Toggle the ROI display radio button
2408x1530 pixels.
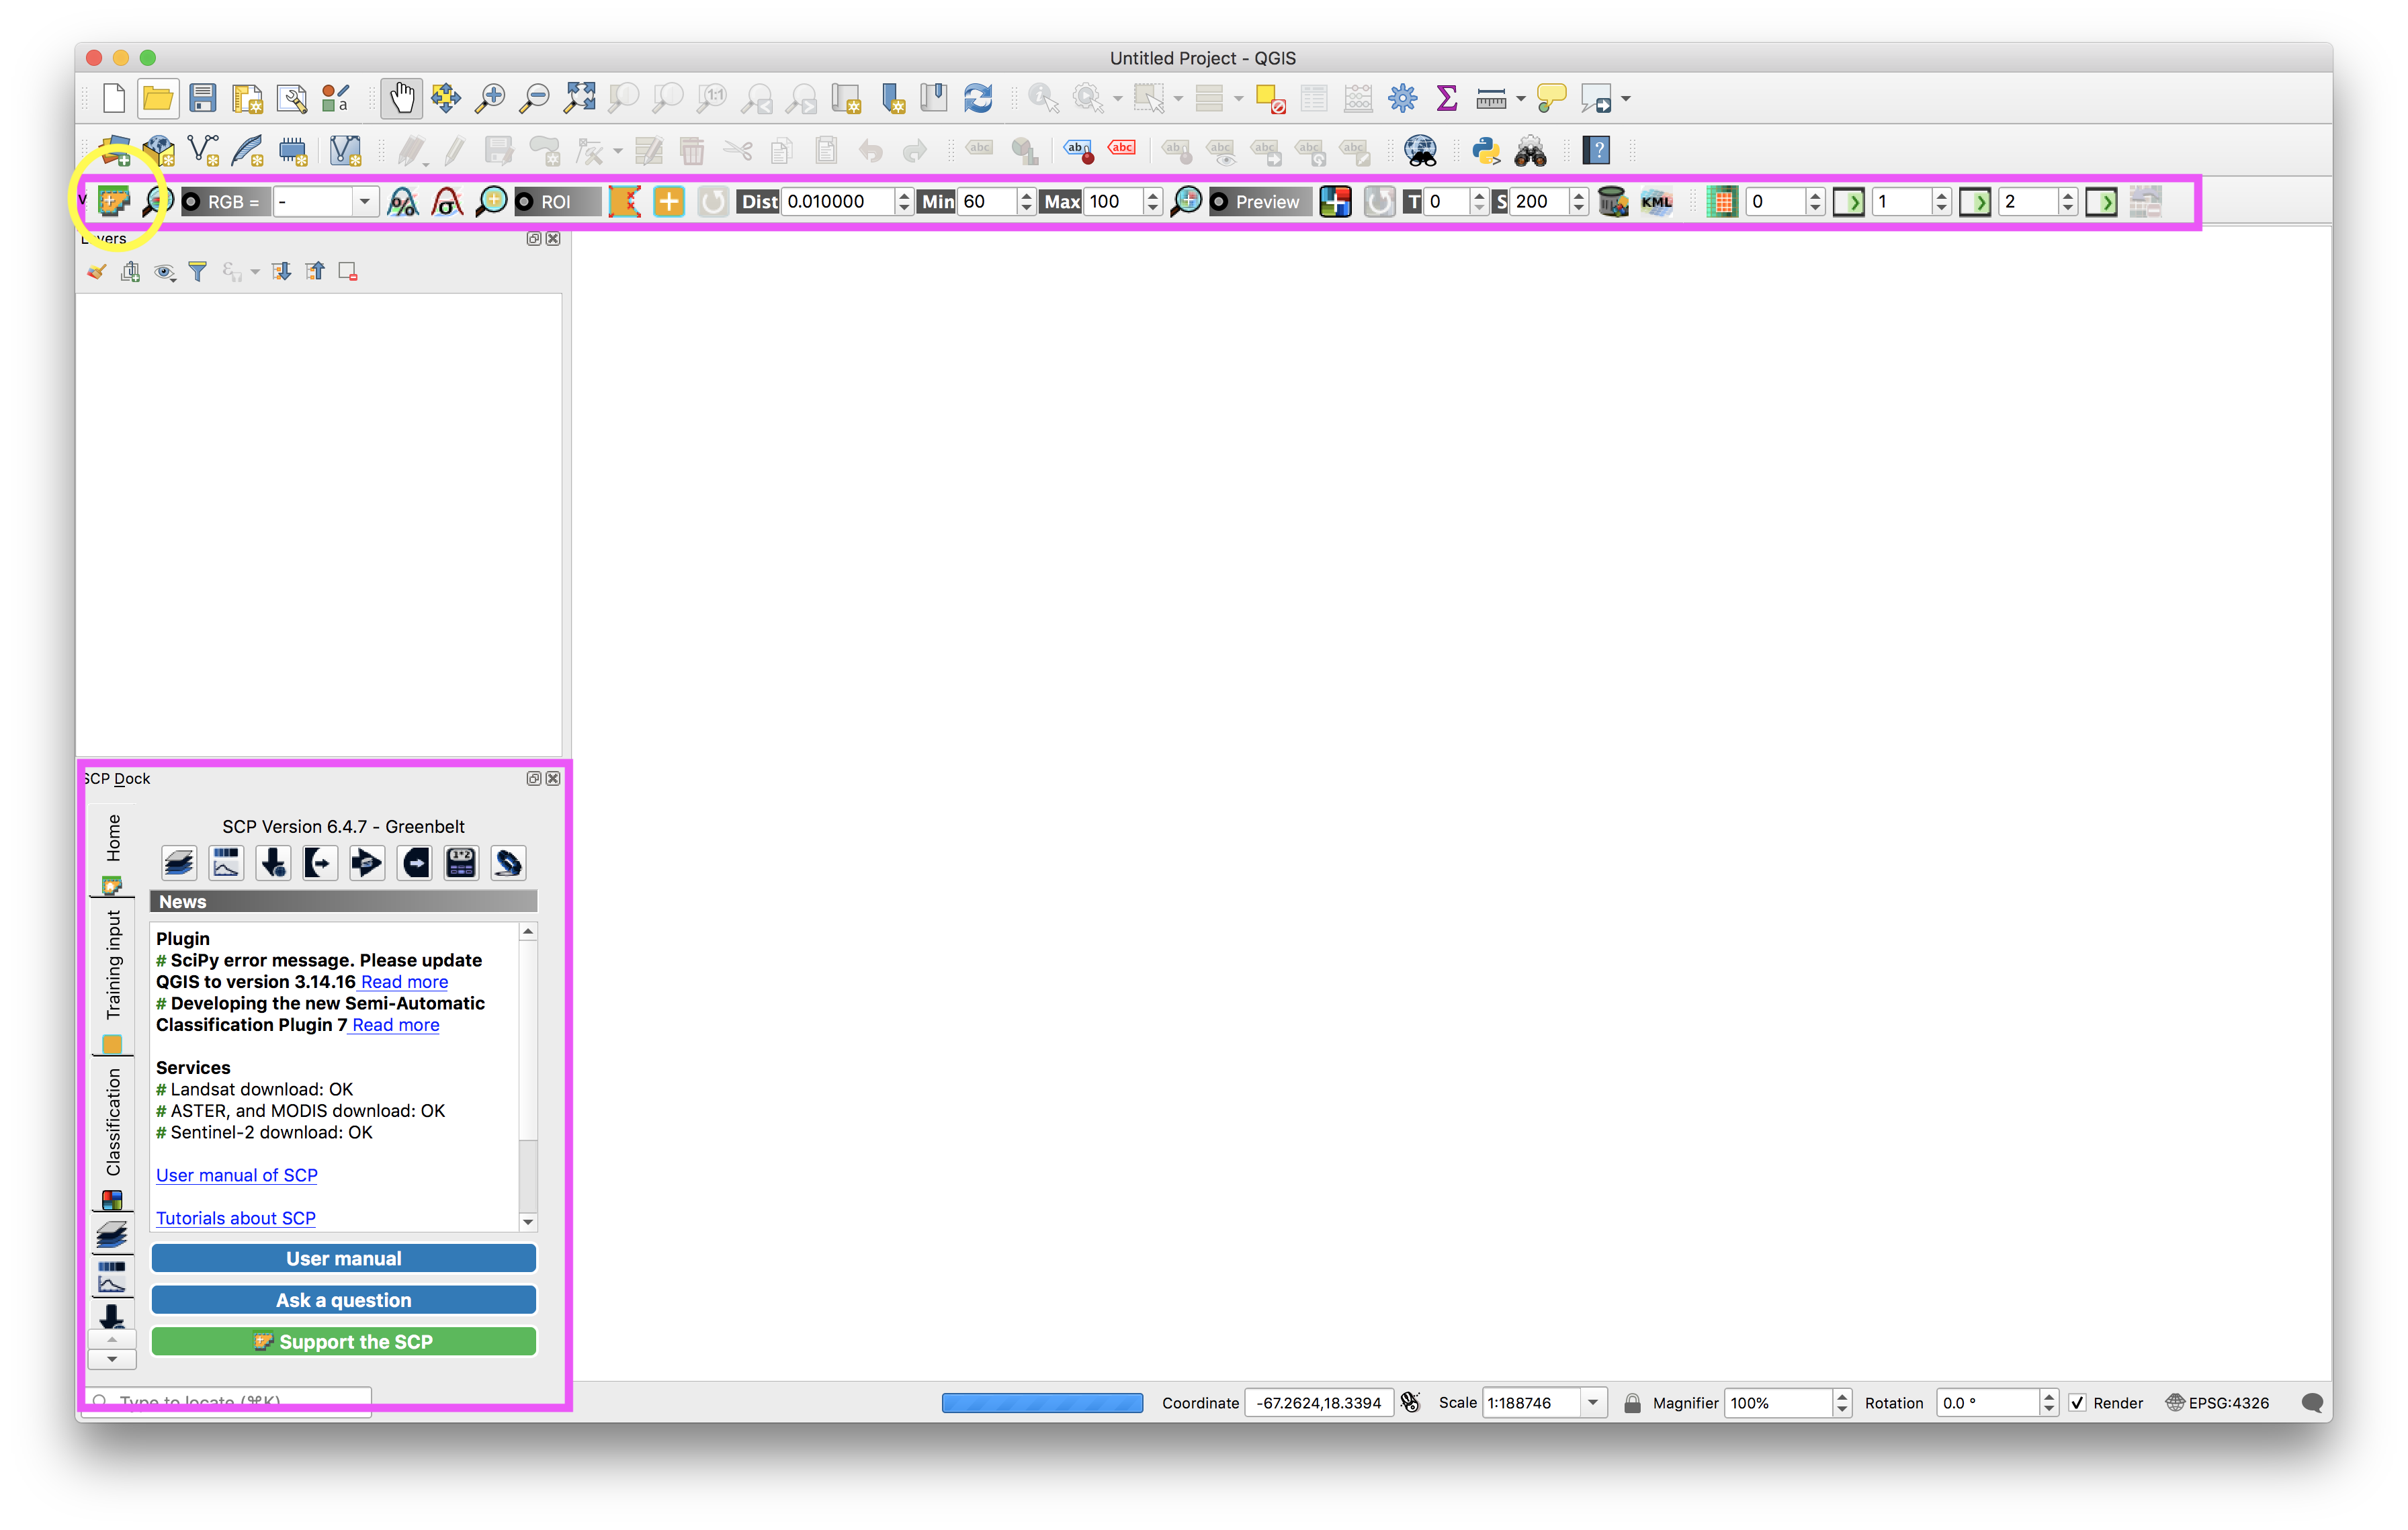pyautogui.click(x=525, y=201)
